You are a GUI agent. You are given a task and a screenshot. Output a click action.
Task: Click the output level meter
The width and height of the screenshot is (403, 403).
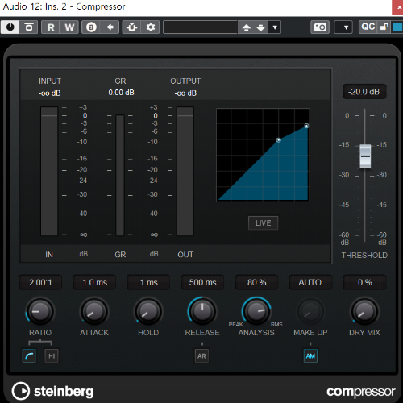(185, 171)
